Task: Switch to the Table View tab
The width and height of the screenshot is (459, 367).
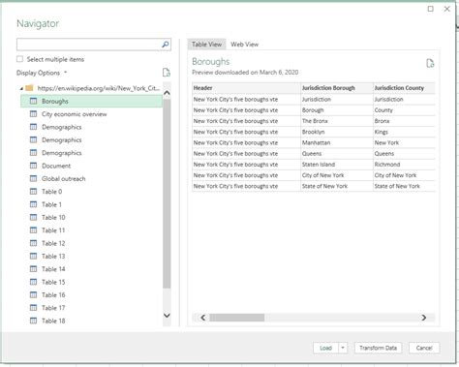Action: click(206, 45)
